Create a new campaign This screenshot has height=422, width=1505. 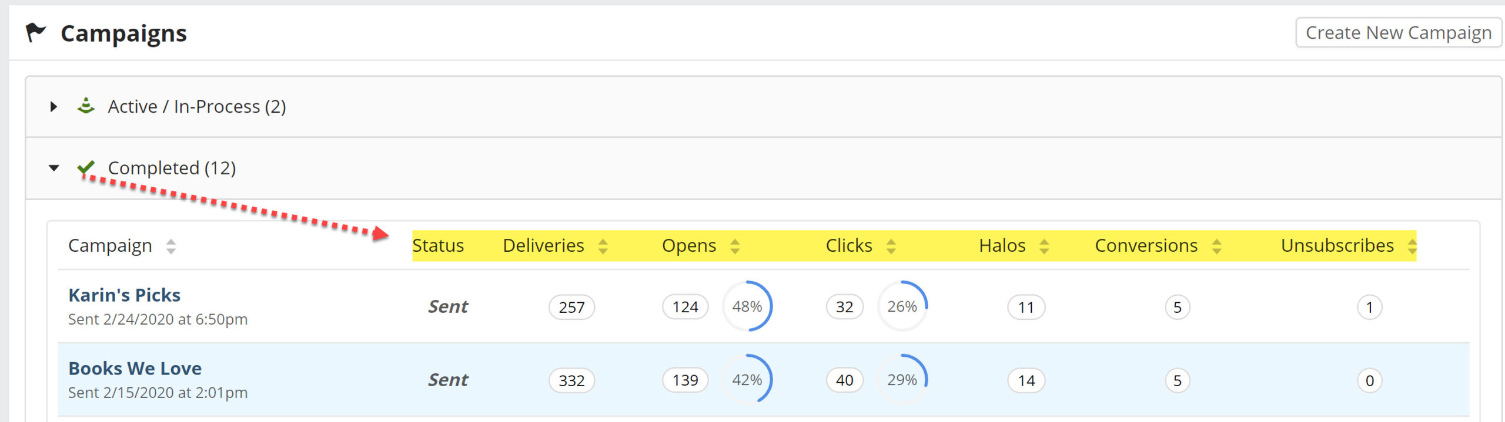point(1398,33)
